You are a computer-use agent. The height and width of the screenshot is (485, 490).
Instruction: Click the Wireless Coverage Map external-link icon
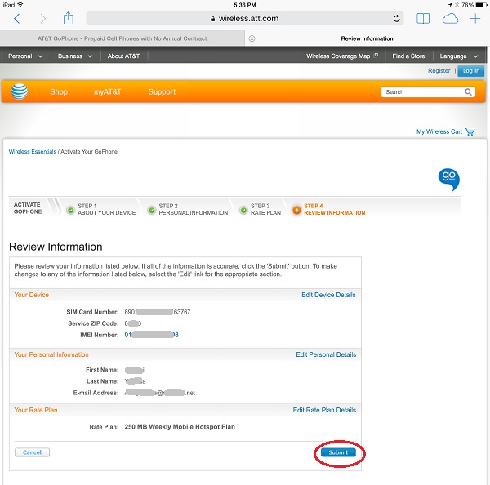coord(376,55)
